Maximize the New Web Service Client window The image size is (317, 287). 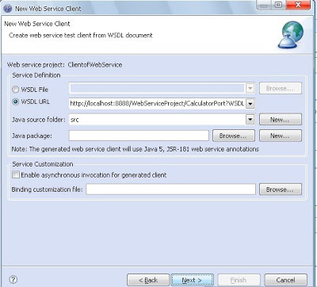[x=278, y=5]
